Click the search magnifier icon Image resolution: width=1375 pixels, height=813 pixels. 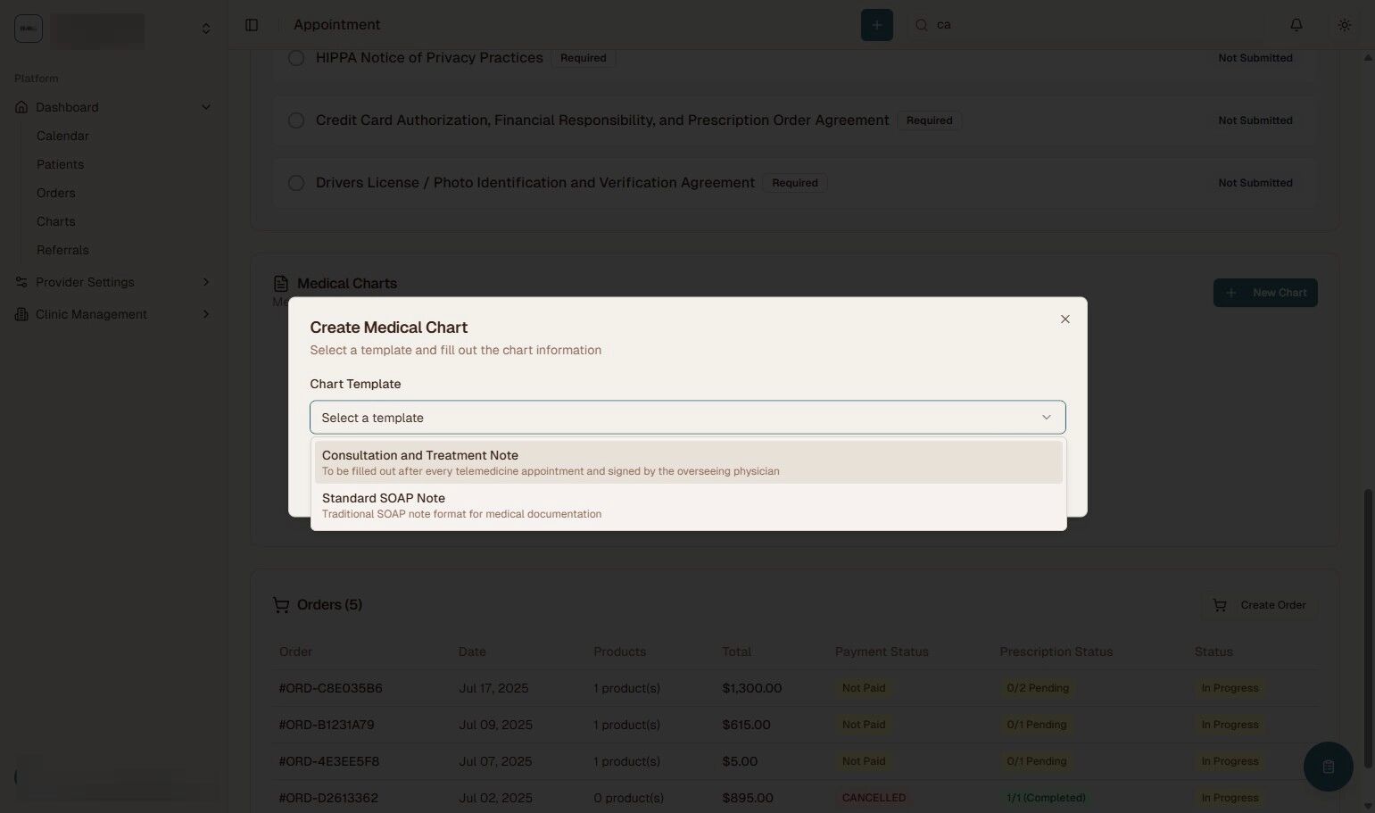pos(922,25)
